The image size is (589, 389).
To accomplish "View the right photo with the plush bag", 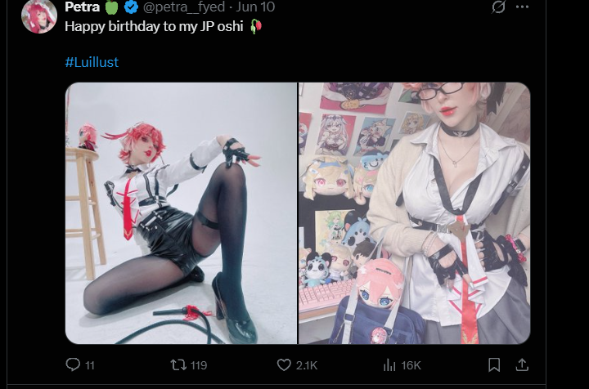I will pos(414,213).
